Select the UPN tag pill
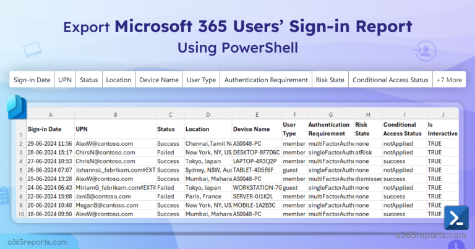Screen dimensions: 475x249 [65, 80]
